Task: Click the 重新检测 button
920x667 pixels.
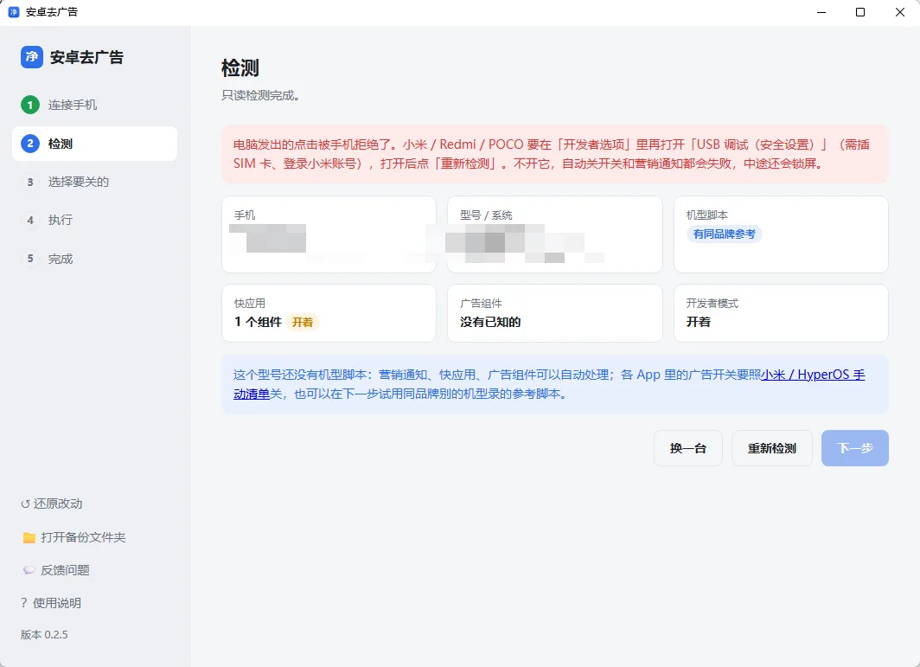Action: pos(772,448)
